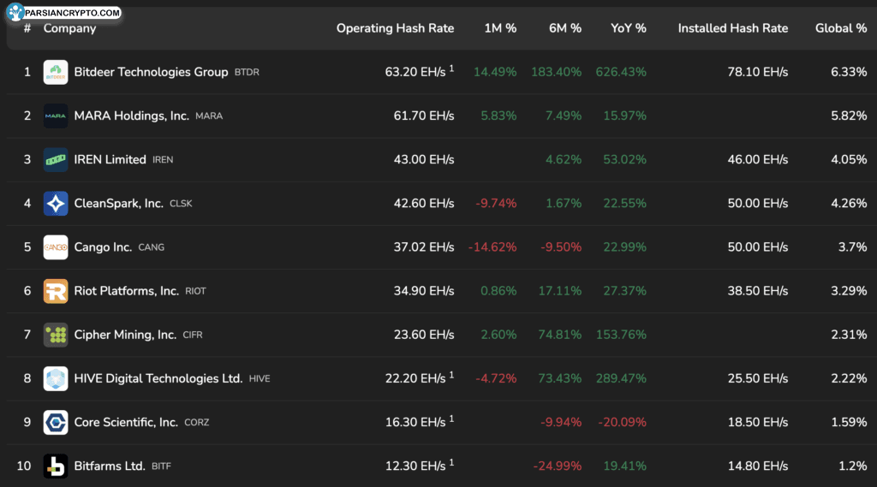Open CleanSpark, Inc. company link
Screen dimensions: 877x487
point(118,204)
